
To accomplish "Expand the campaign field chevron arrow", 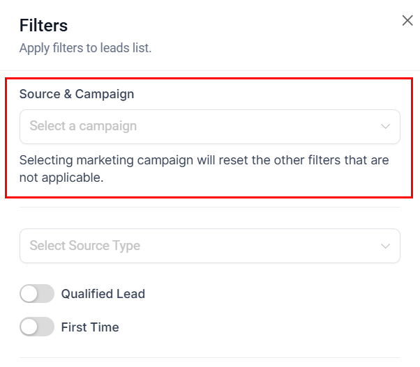I will pos(385,127).
